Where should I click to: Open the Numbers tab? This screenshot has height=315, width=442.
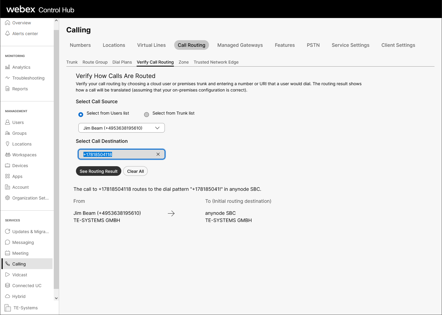coord(80,45)
